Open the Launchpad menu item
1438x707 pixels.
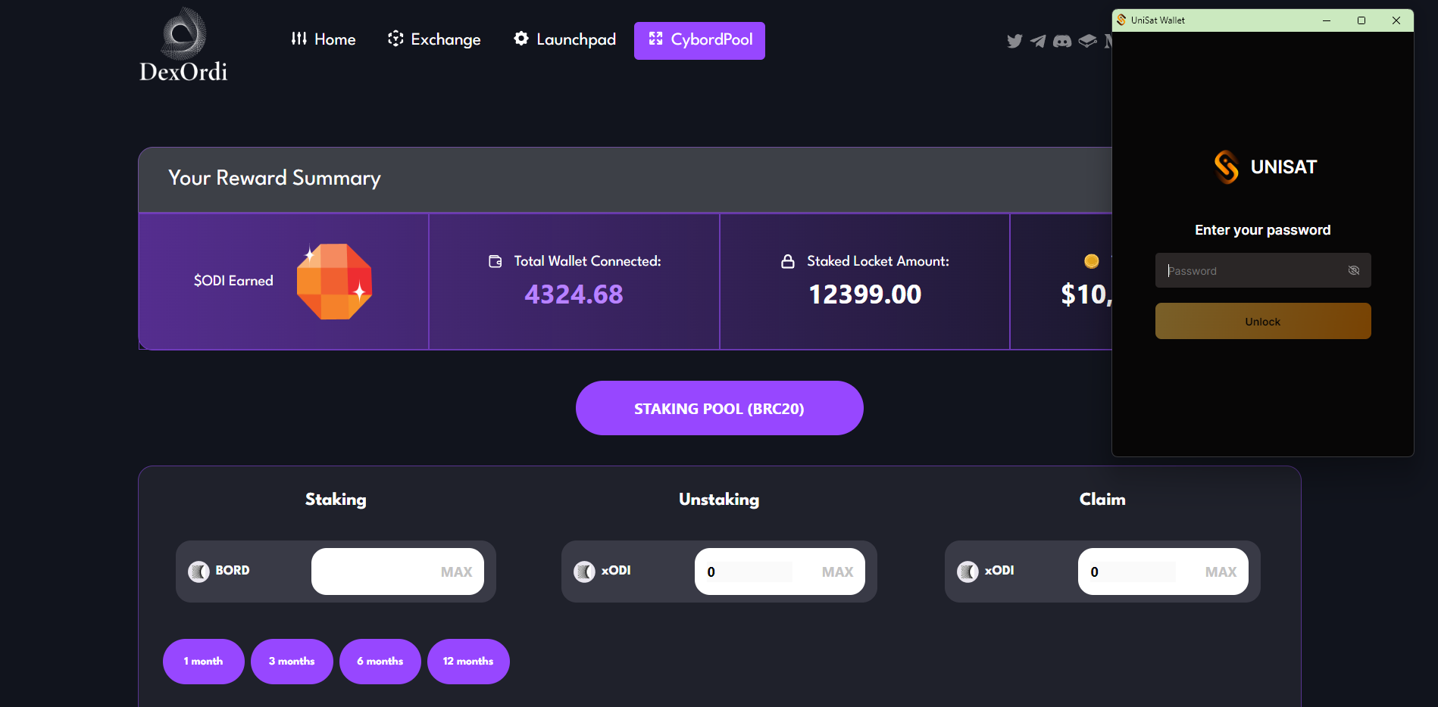[x=564, y=39]
